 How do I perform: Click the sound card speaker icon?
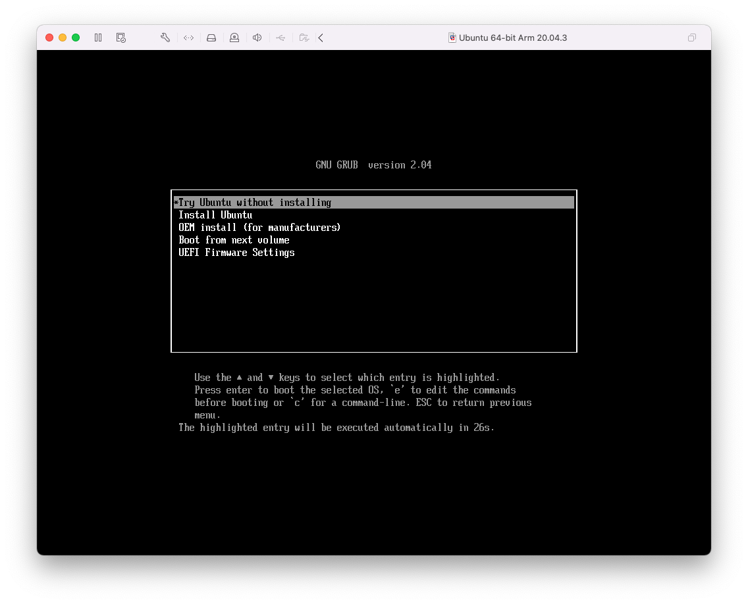coord(257,38)
